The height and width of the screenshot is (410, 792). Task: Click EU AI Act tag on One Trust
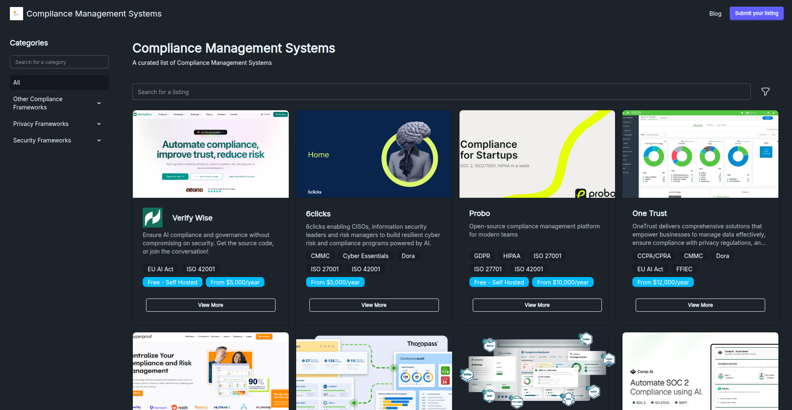coord(651,269)
